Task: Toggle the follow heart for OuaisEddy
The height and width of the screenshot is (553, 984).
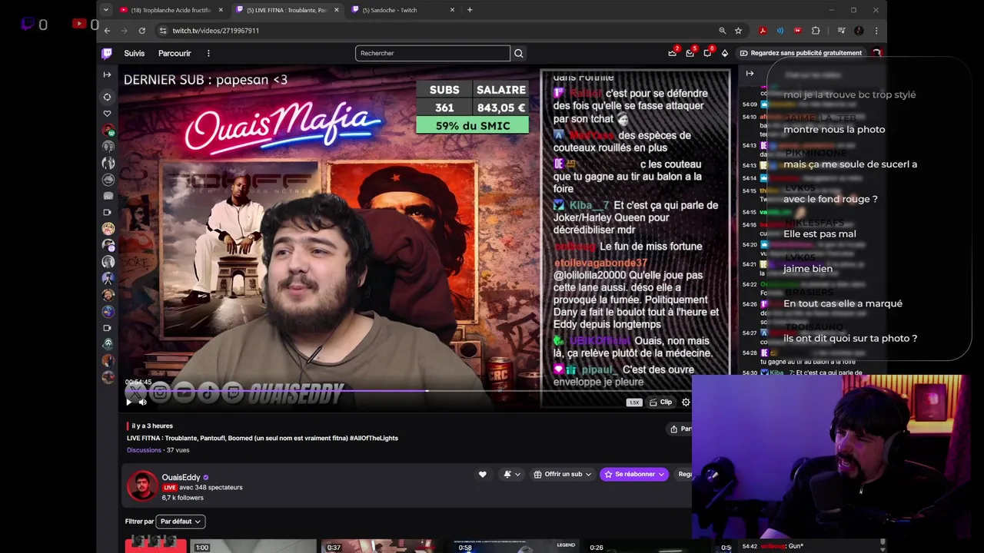Action: pos(482,474)
